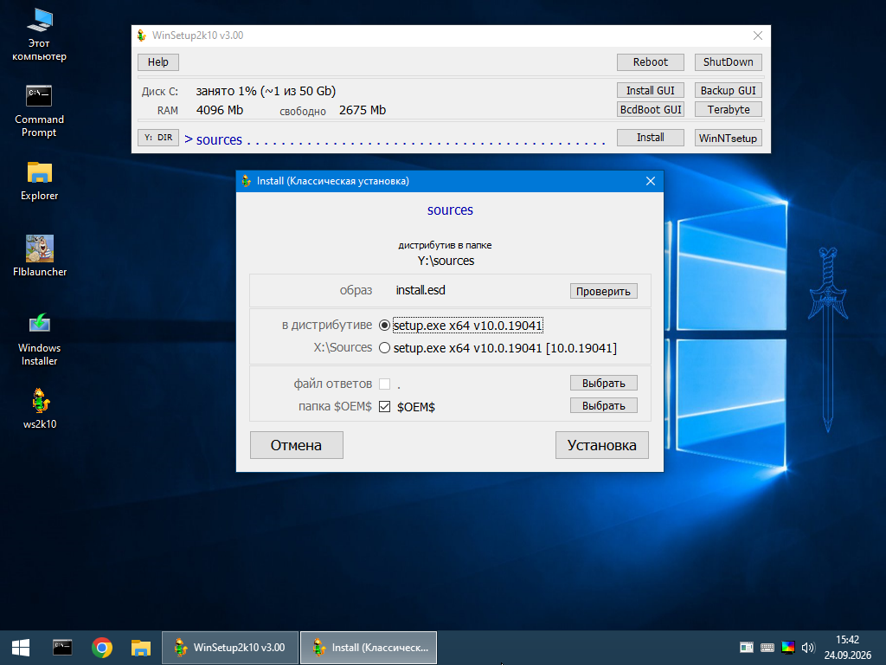Open File Explorer from taskbar
The height and width of the screenshot is (665, 886).
pyautogui.click(x=141, y=648)
